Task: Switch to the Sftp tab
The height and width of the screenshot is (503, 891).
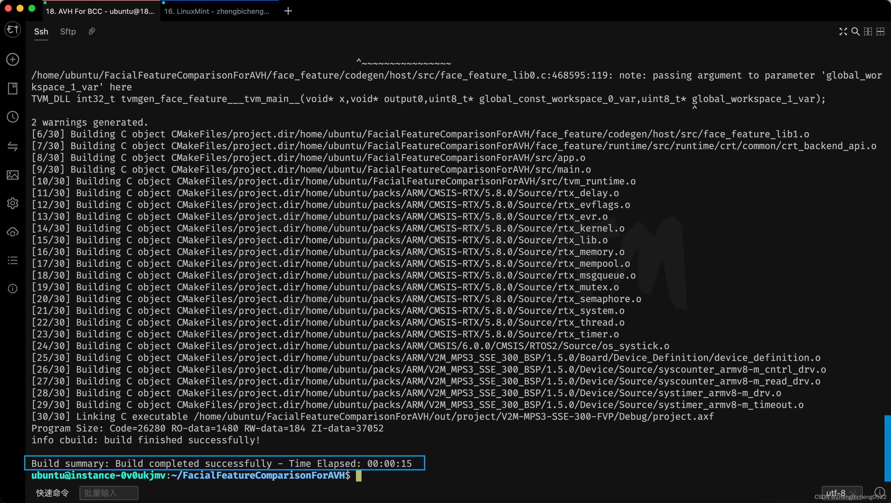Action: pos(68,31)
